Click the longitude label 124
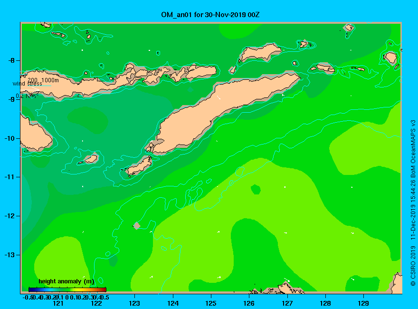 [173, 303]
